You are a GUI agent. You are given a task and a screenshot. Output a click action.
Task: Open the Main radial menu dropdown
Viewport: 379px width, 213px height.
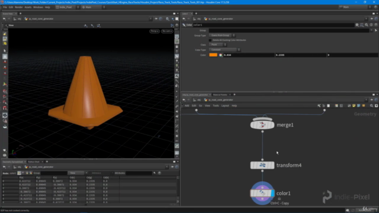(x=93, y=7)
